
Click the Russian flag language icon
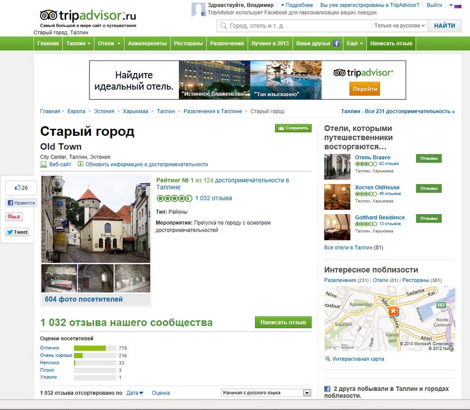pos(457,5)
